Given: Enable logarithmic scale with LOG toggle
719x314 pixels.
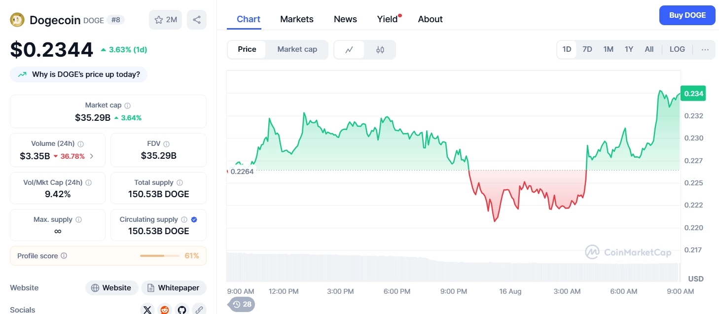Looking at the screenshot, I should coord(677,49).
